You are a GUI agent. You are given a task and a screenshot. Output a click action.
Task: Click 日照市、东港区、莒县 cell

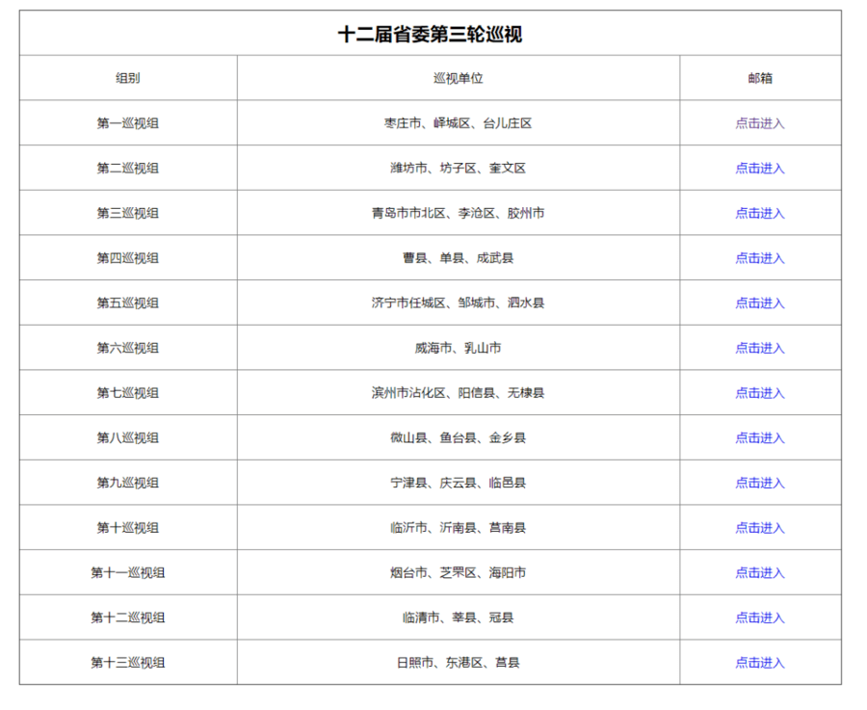[x=459, y=663]
